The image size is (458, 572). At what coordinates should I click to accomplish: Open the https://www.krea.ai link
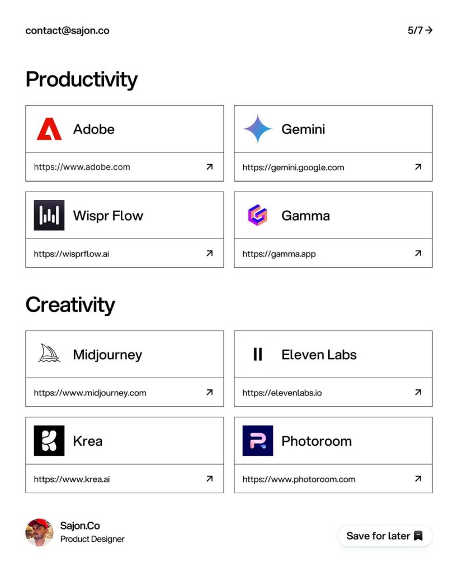click(x=72, y=479)
